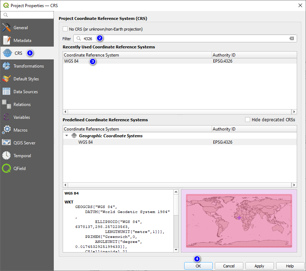Clear the filter text with the clear icon
This screenshot has width=306, height=271.
291,38
